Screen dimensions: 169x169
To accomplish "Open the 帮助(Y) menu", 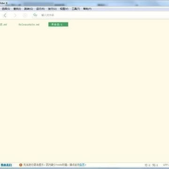I will click(x=87, y=9).
